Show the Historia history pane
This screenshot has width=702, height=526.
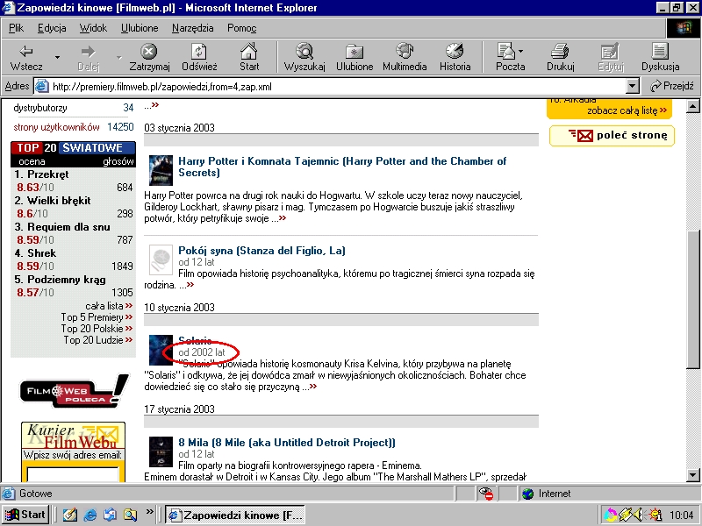(455, 57)
